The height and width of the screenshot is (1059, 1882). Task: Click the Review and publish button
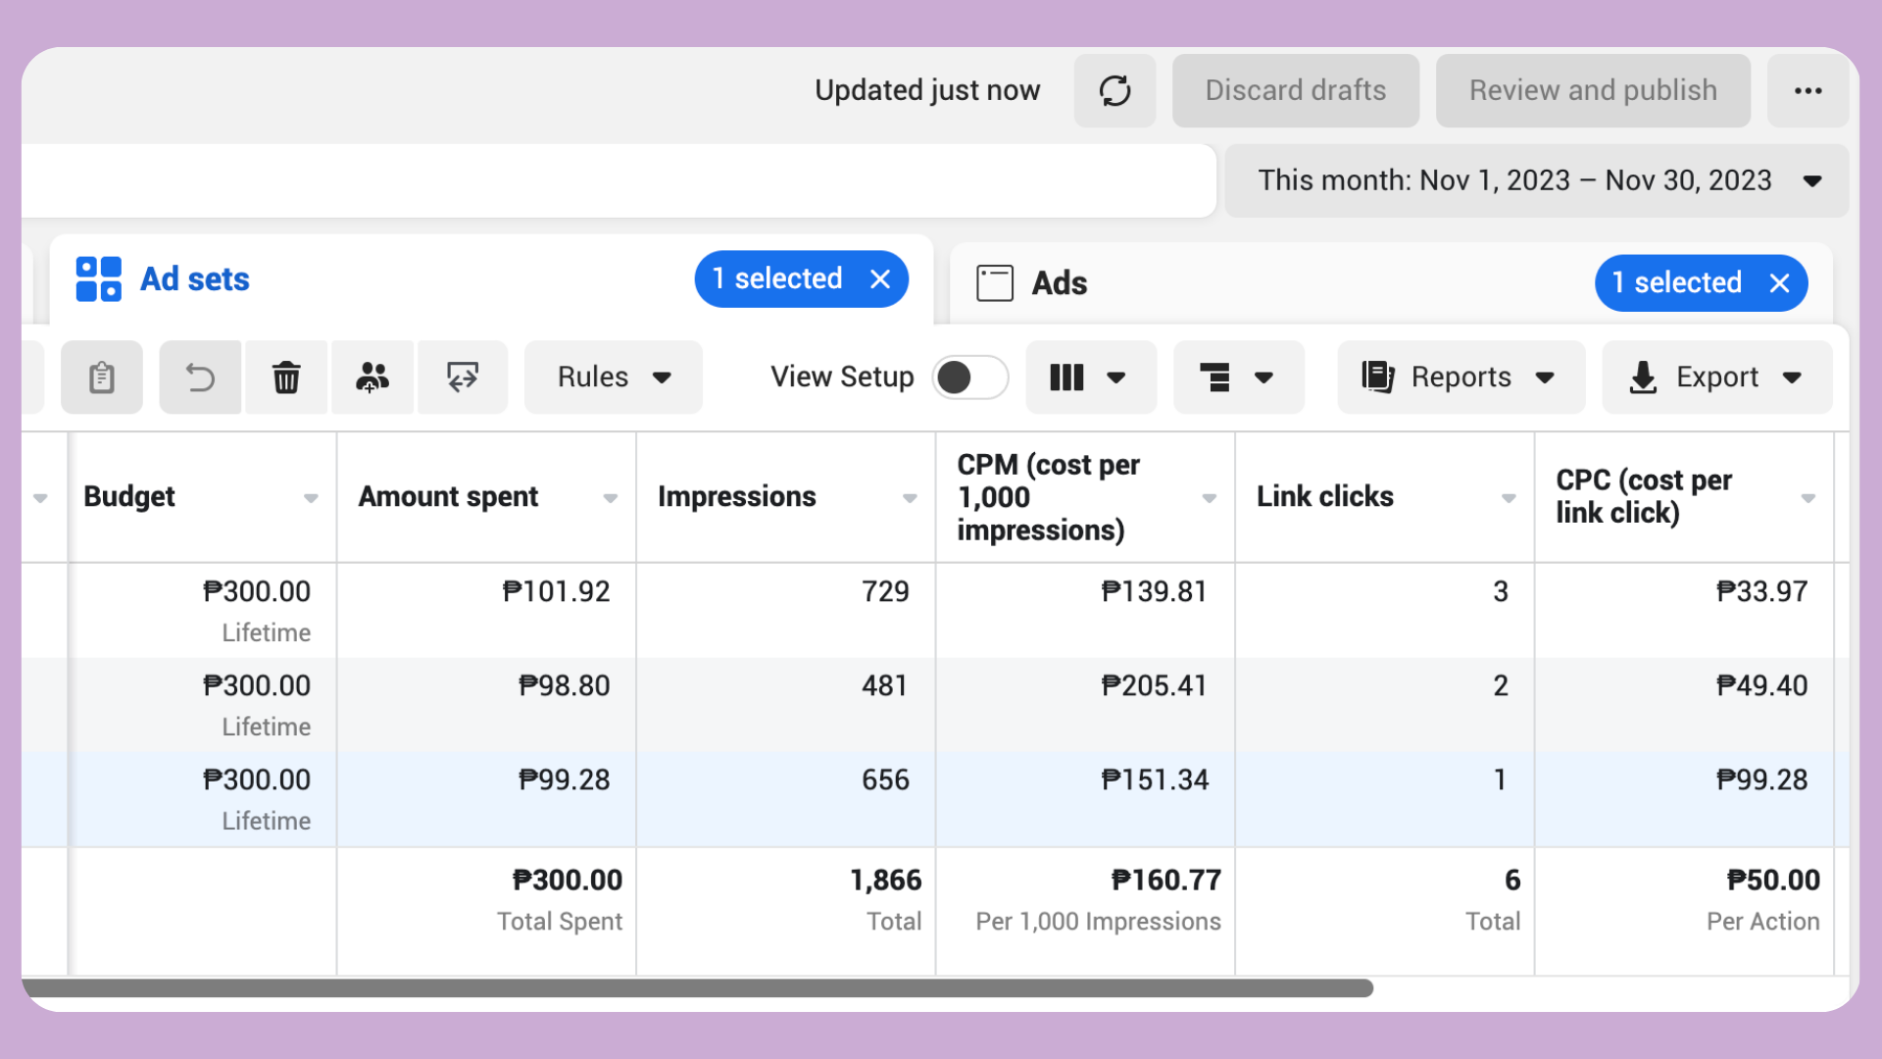(x=1593, y=91)
